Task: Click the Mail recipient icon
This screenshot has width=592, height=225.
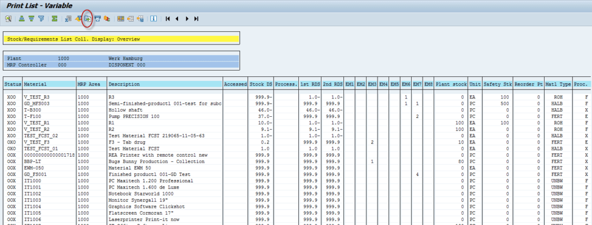Action: 97,19
